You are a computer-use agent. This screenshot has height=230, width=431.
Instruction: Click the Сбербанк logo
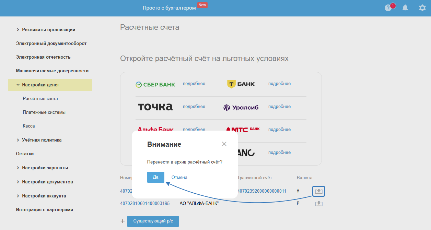coord(155,84)
